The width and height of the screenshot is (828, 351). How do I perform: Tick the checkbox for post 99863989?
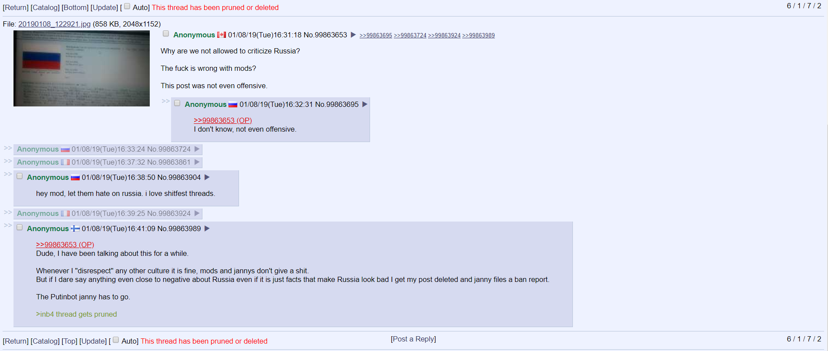click(20, 228)
